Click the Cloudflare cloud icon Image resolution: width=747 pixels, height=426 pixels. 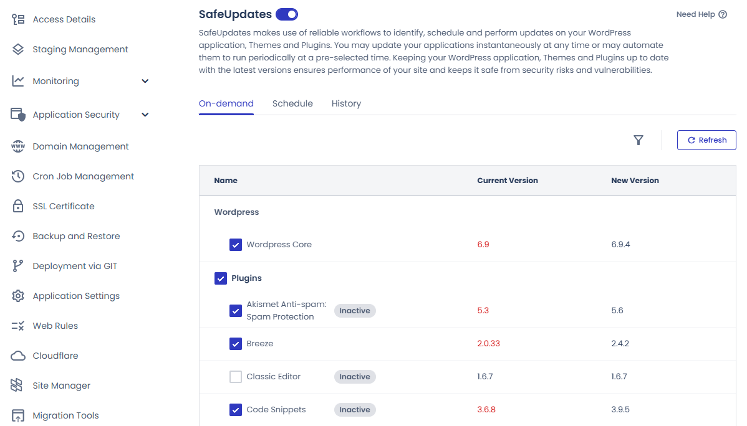click(x=18, y=356)
